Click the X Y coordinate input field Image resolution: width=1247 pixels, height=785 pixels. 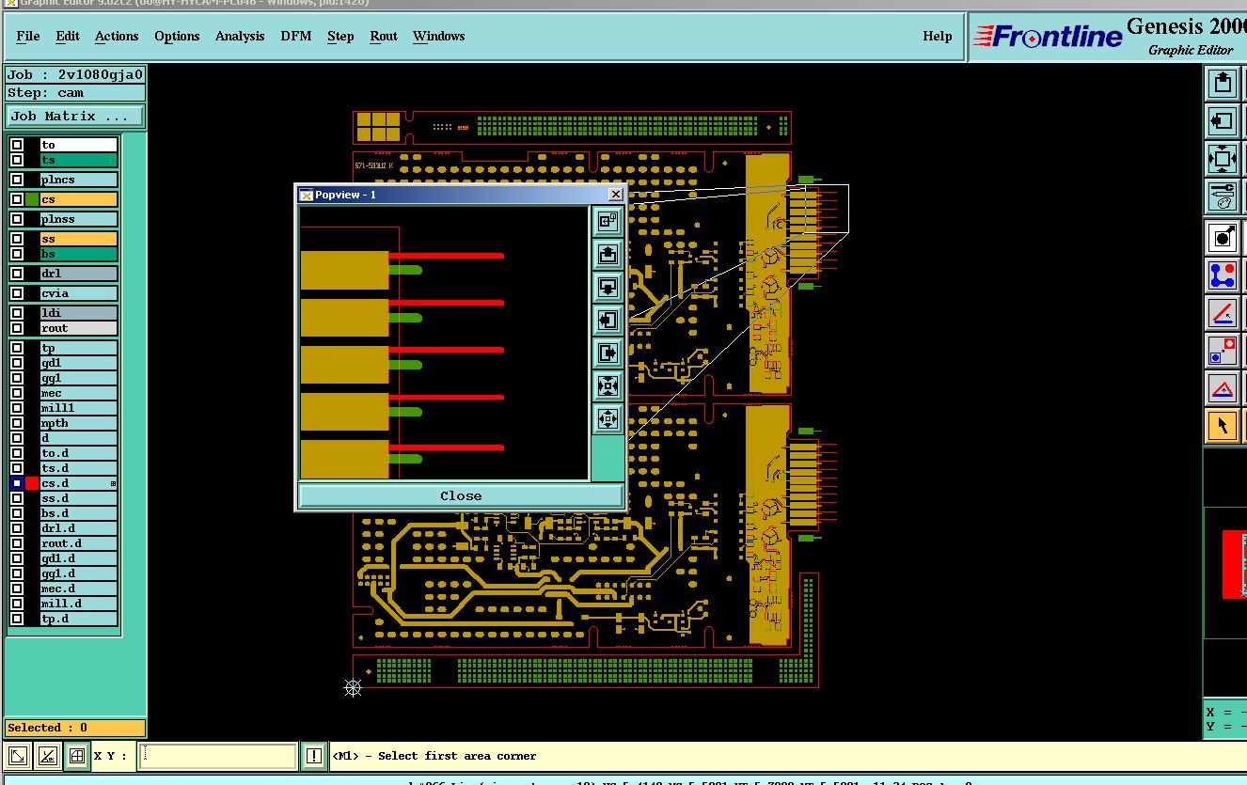pyautogui.click(x=218, y=756)
